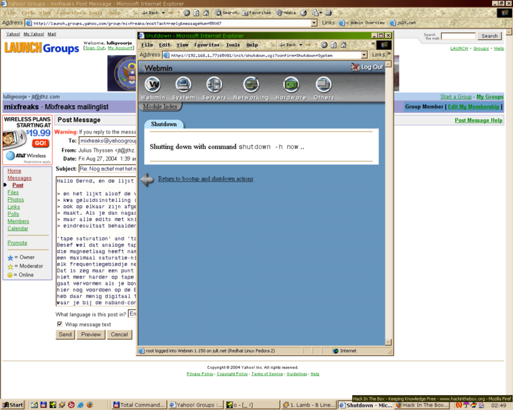
Task: Click Yahoo web Search button
Action: [489, 36]
